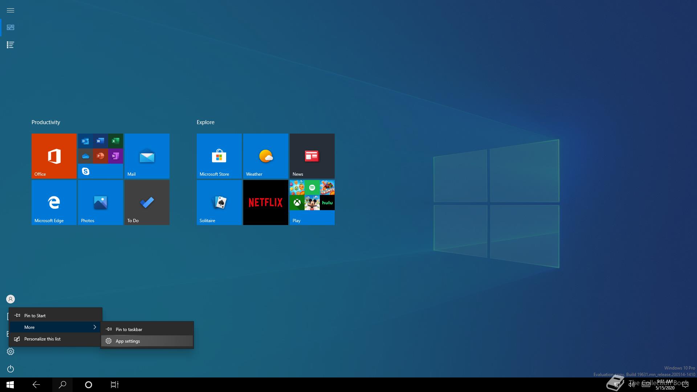
Task: Switch to All apps list view
Action: click(11, 45)
